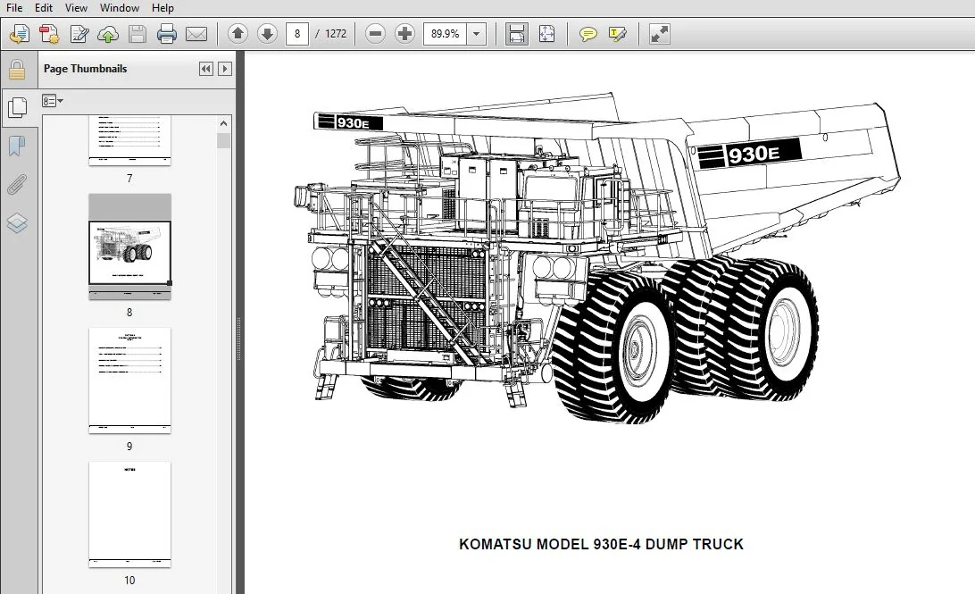Open the Layers panel icon
The image size is (975, 594).
click(18, 222)
